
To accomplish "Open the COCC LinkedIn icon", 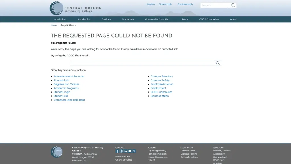I will [x=126, y=151].
